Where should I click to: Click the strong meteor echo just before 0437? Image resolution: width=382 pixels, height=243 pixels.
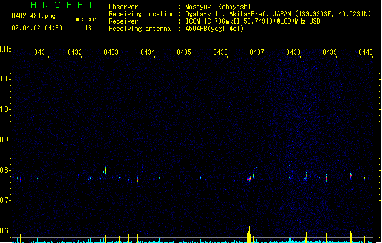coord(249,179)
